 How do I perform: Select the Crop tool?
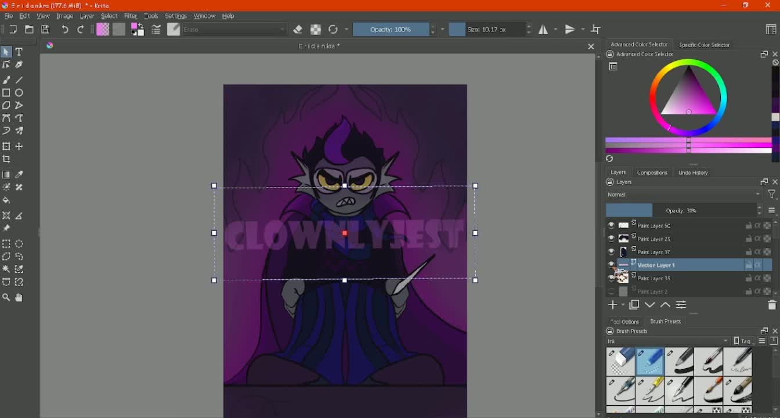point(6,159)
